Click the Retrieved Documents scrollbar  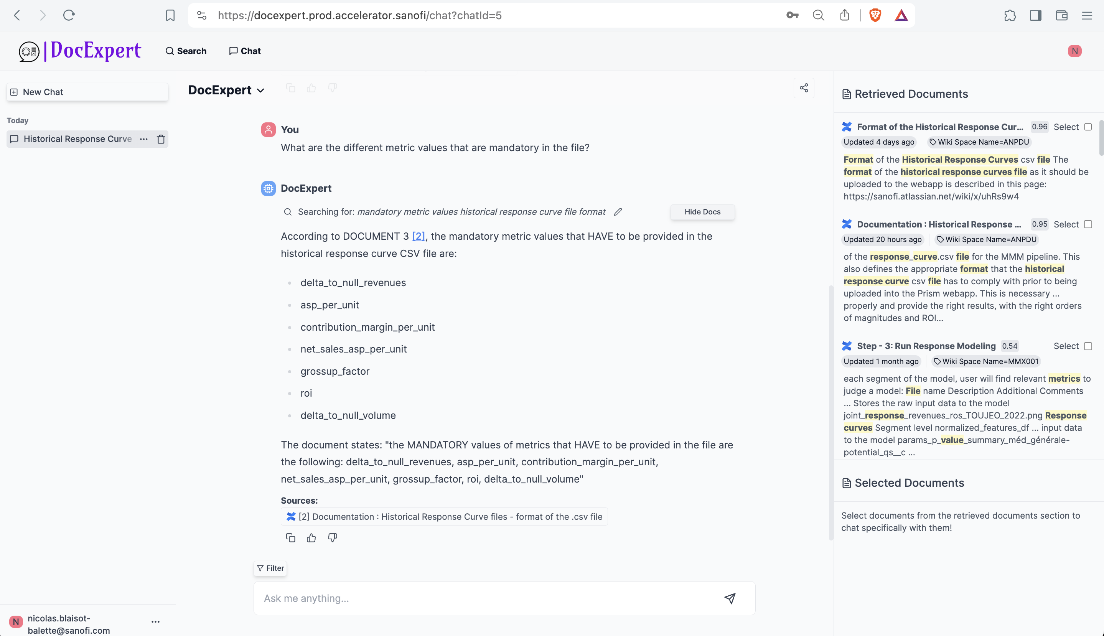coord(1101,138)
